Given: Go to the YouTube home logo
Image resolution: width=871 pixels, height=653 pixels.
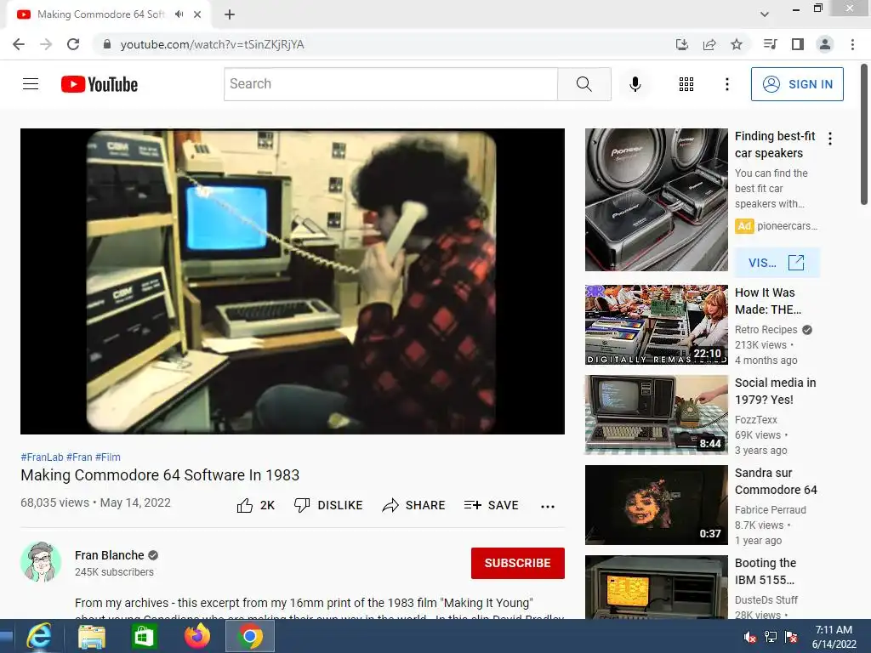Looking at the screenshot, I should tap(100, 84).
